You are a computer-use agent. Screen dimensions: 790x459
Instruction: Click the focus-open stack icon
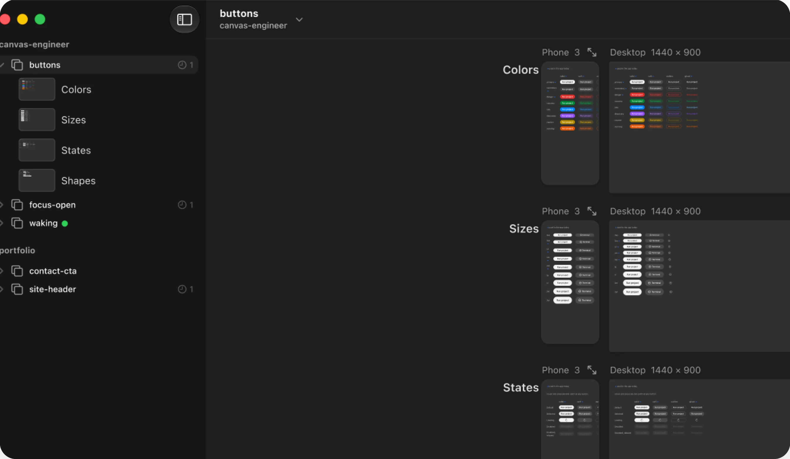click(17, 205)
